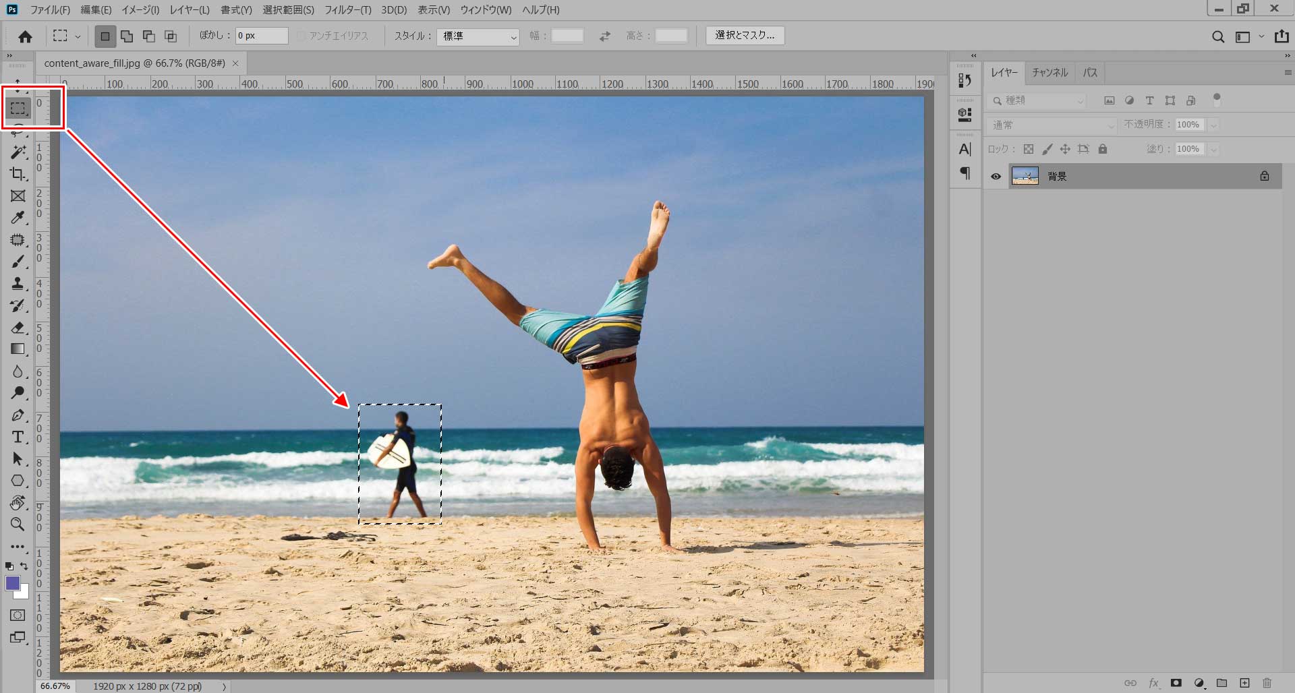Image resolution: width=1295 pixels, height=693 pixels.
Task: Click the 選択とマスク... button
Action: click(745, 35)
